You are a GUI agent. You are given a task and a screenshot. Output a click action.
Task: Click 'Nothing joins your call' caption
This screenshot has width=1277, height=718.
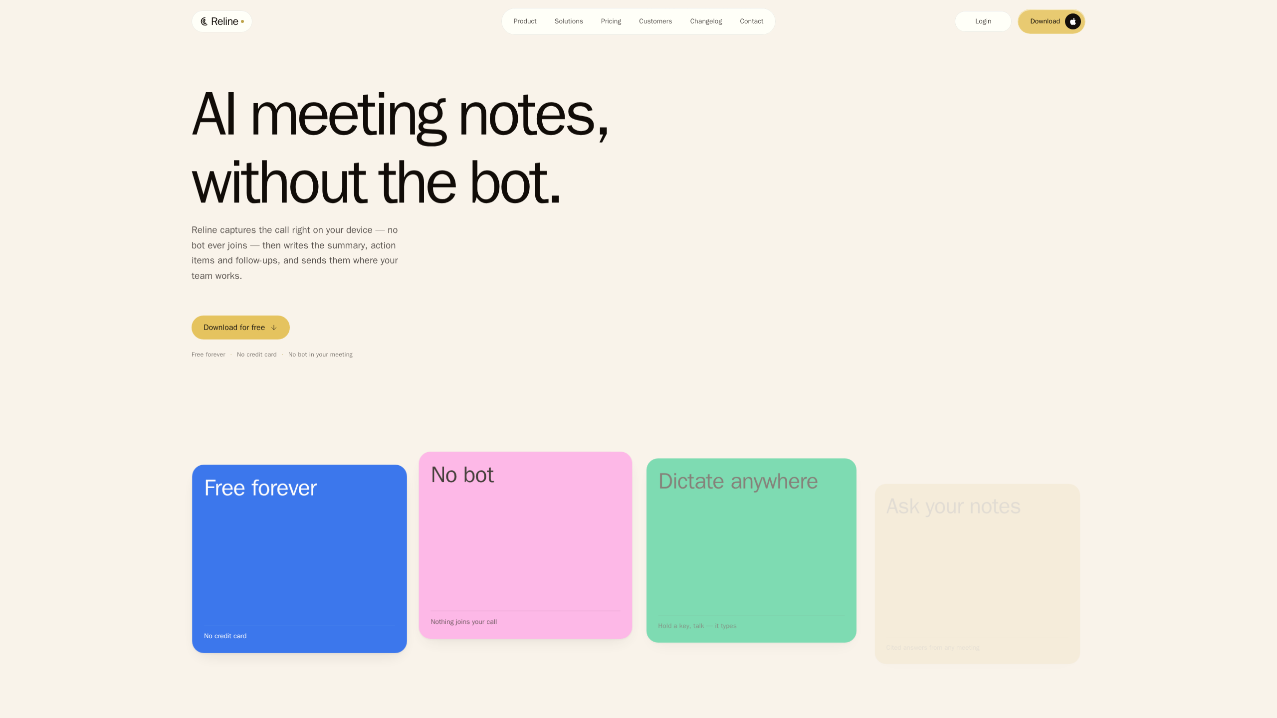[x=463, y=622]
